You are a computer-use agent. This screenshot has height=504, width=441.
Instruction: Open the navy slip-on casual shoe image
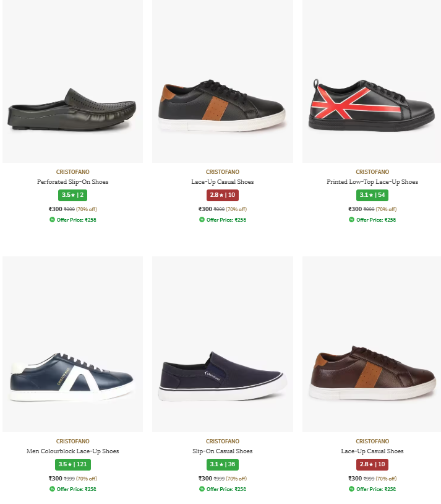223,344
